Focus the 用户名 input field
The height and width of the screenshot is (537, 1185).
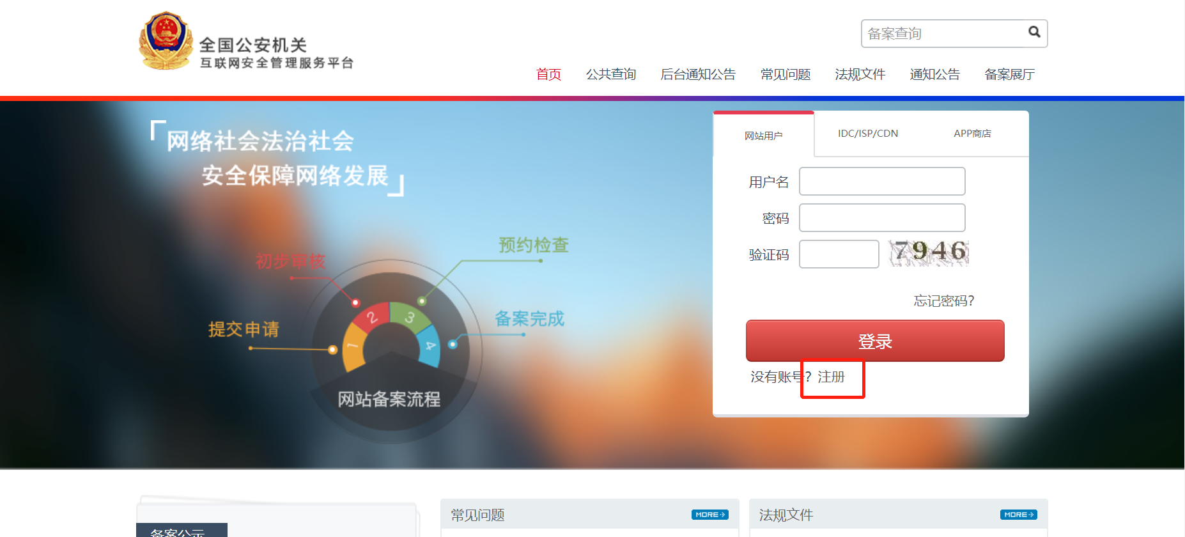tap(882, 182)
